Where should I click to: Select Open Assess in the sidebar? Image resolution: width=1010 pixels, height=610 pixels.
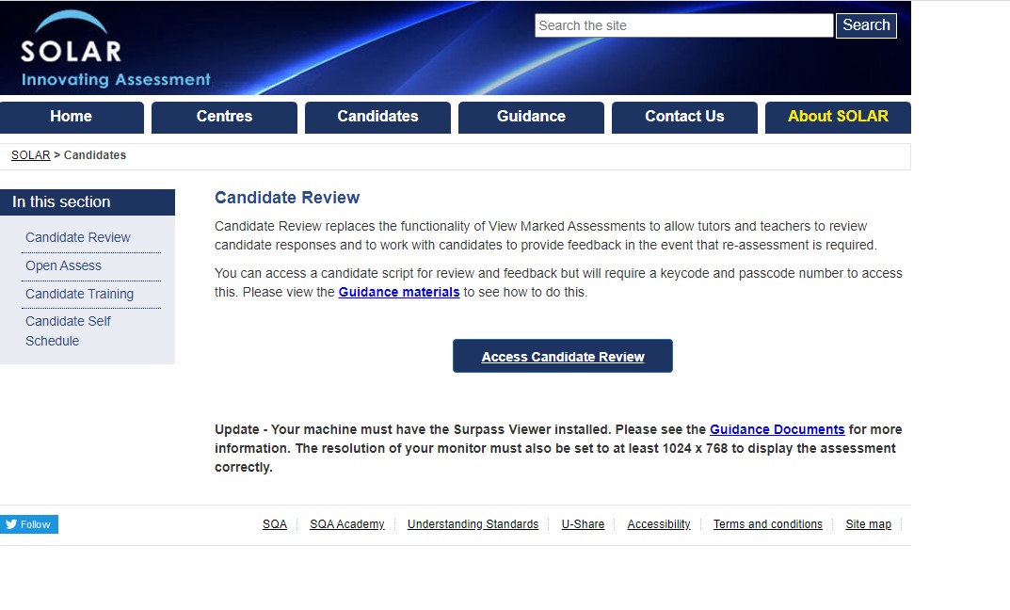coord(63,266)
